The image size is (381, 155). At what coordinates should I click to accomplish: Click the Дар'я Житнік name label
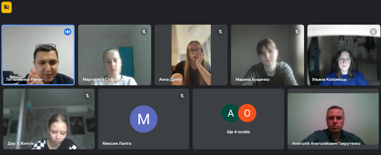pyautogui.click(x=21, y=144)
